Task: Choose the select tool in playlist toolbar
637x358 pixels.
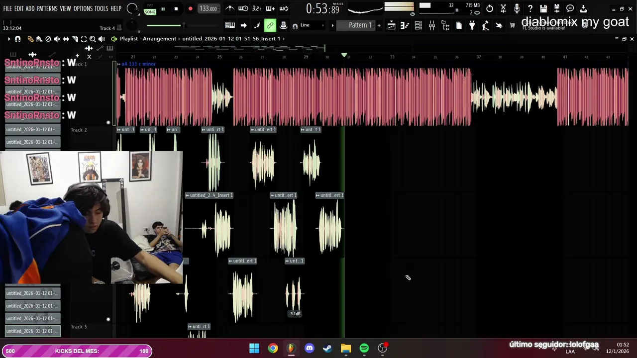Action: (x=84, y=39)
